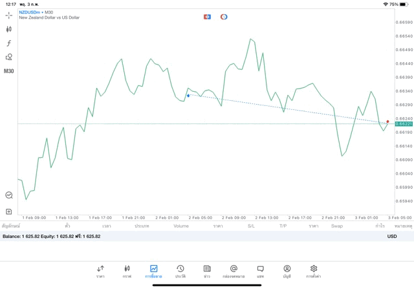Image resolution: width=414 pixels, height=289 pixels.
Task: Tap the new order icon at the bottom left
Action: pyautogui.click(x=9, y=211)
